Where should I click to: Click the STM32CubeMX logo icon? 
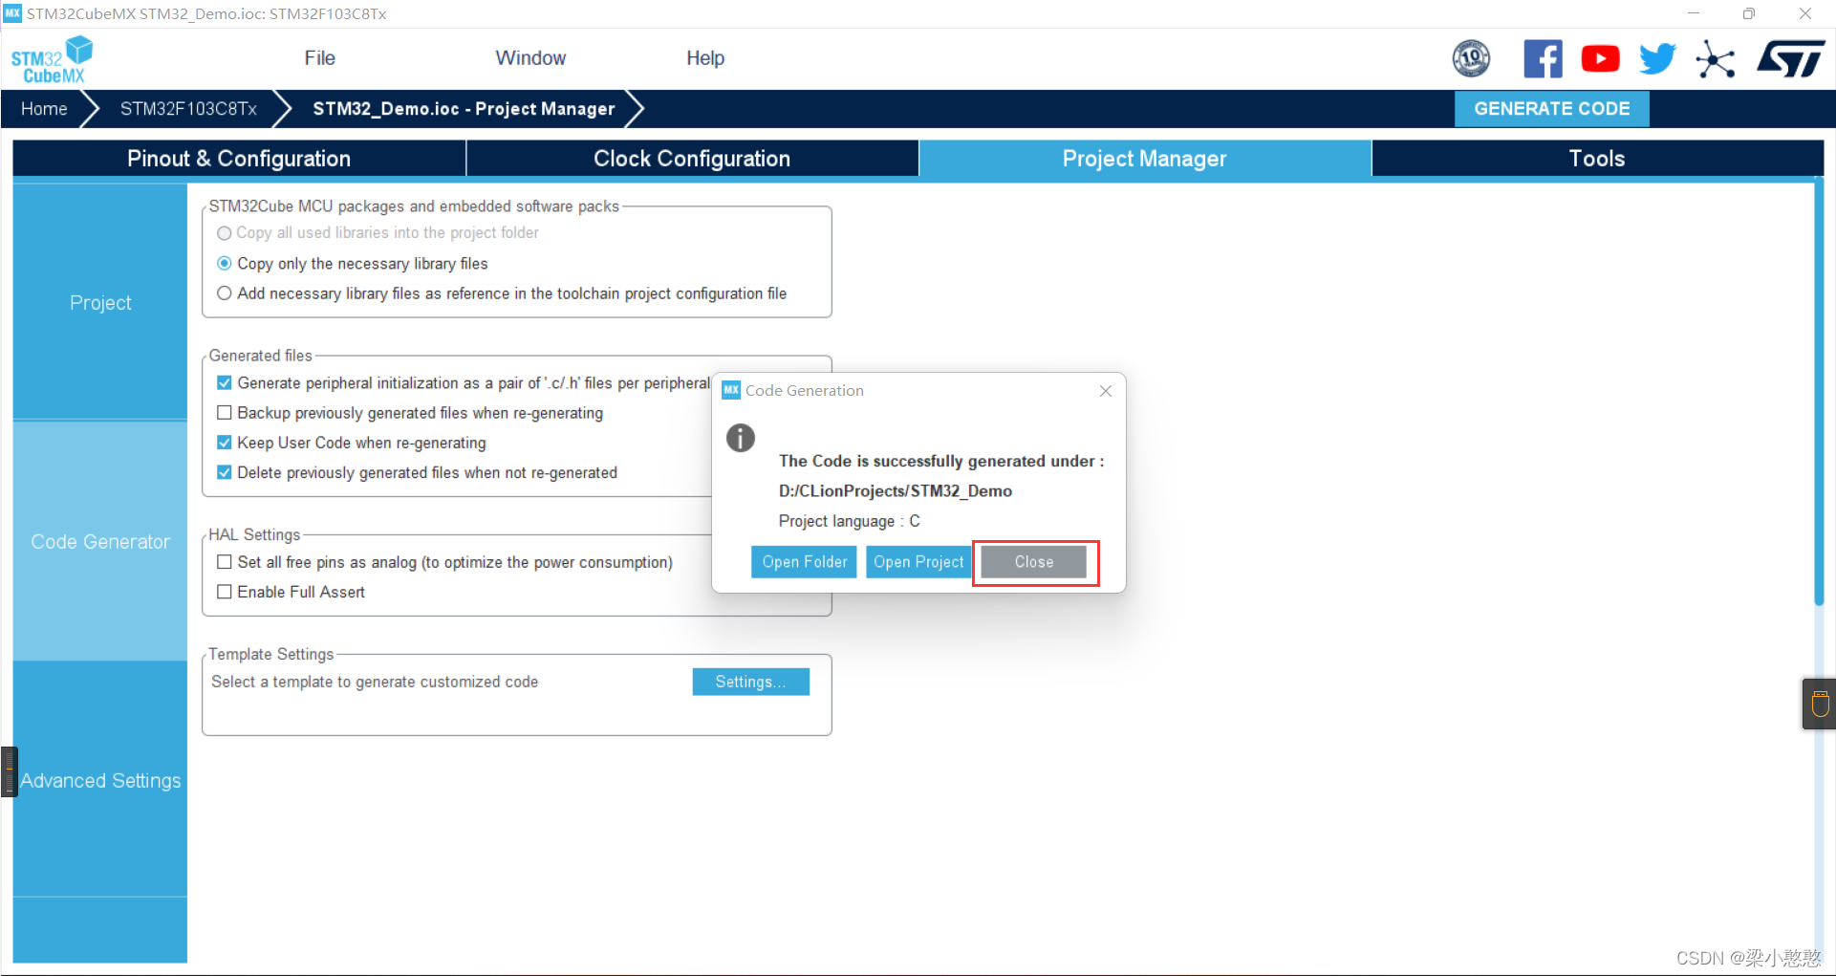coord(52,59)
